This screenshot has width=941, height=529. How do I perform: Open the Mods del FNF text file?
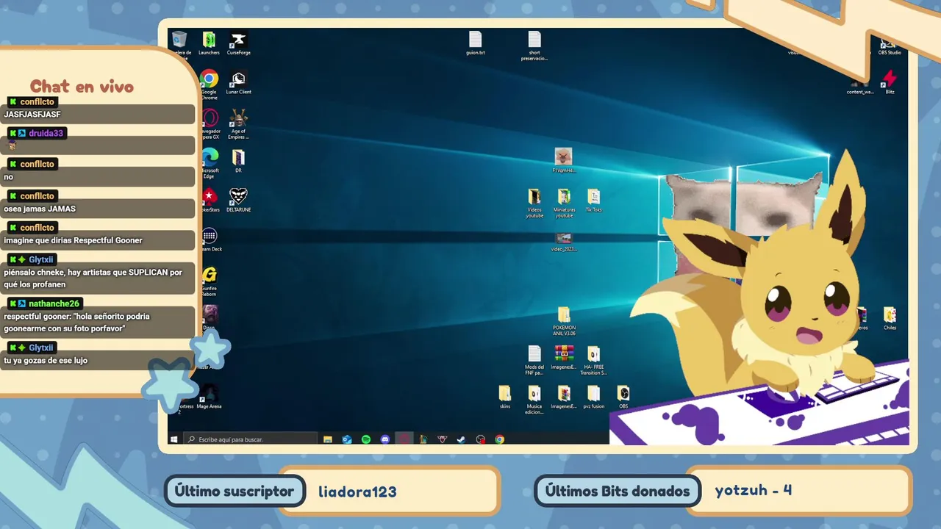point(534,360)
